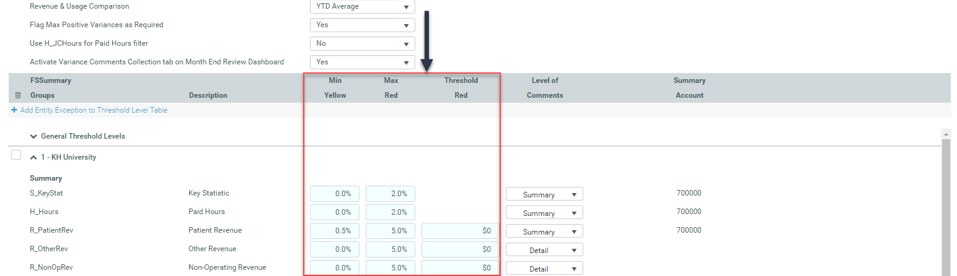Image resolution: width=957 pixels, height=276 pixels.
Task: Collapse the 1 - KH University group
Action: (33, 157)
